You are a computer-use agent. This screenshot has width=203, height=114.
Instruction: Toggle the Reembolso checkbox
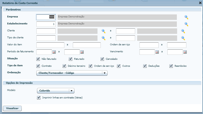(171, 66)
